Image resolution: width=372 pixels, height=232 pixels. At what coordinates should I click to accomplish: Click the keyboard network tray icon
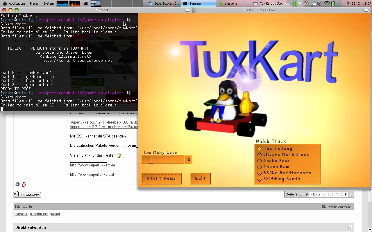313,3
